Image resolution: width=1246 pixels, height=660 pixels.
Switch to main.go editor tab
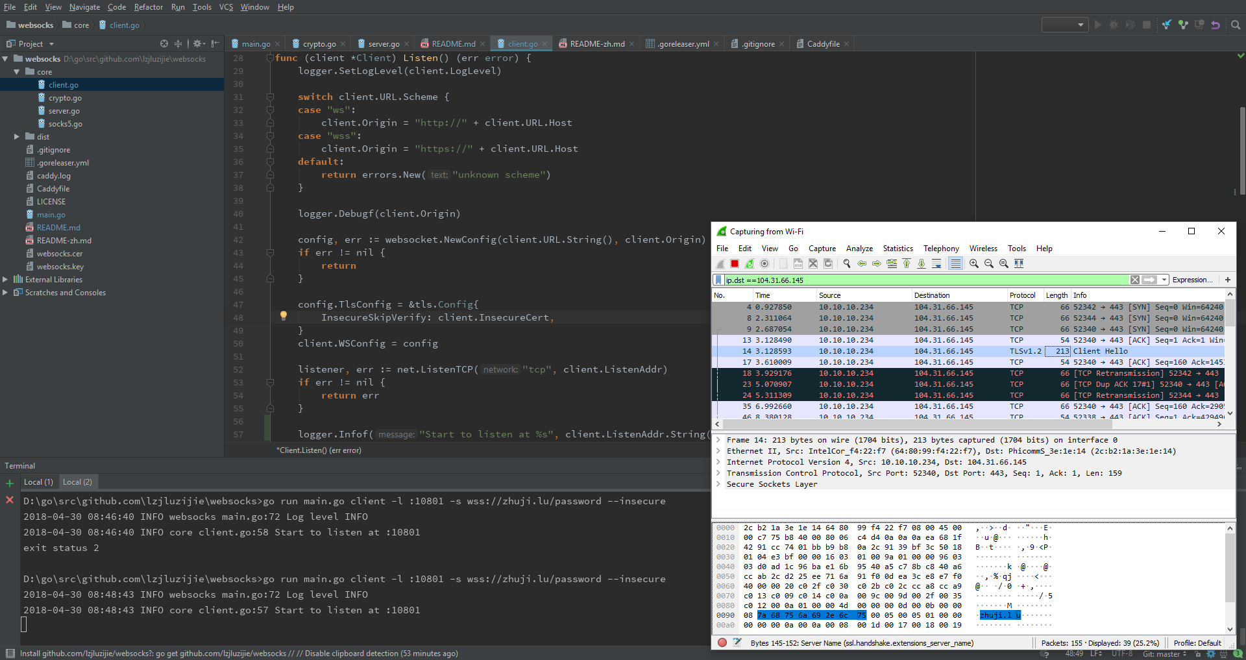pyautogui.click(x=256, y=43)
